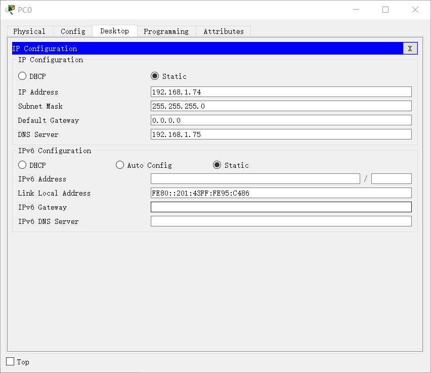
Task: Click the "IPv6 Configuration" group heading
Action: pos(55,151)
